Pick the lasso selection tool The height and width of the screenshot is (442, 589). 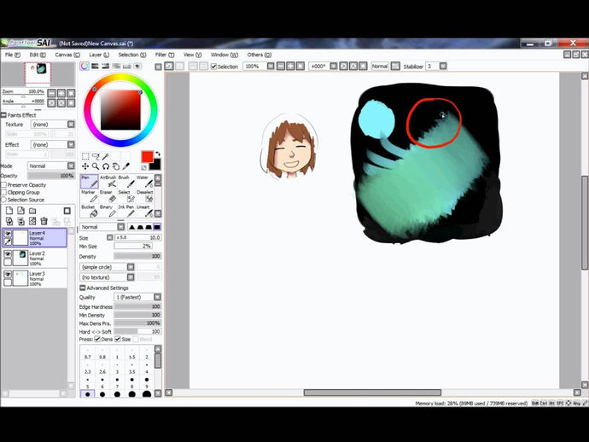click(96, 156)
